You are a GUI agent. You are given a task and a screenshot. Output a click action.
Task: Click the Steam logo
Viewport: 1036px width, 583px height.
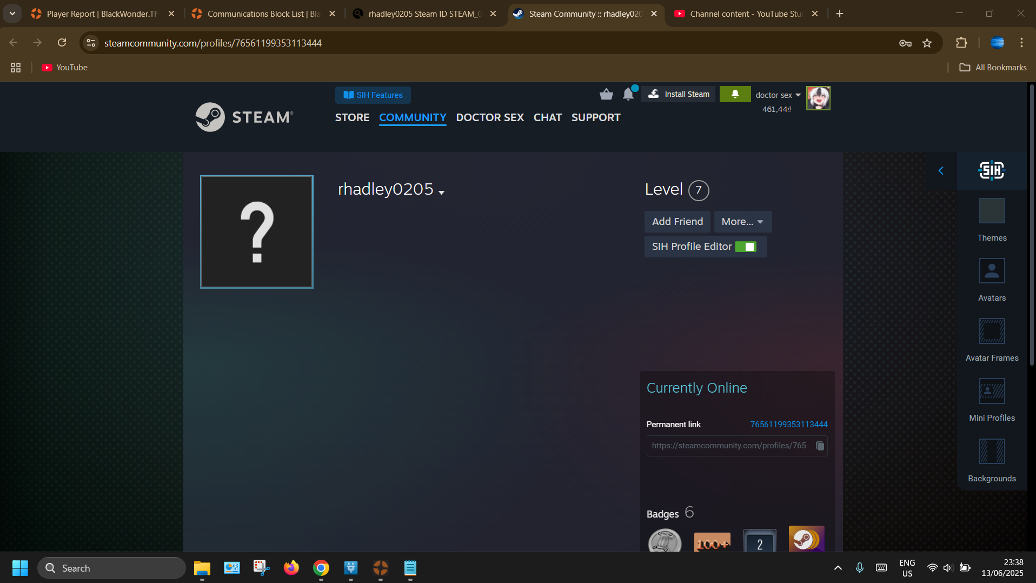pos(244,117)
